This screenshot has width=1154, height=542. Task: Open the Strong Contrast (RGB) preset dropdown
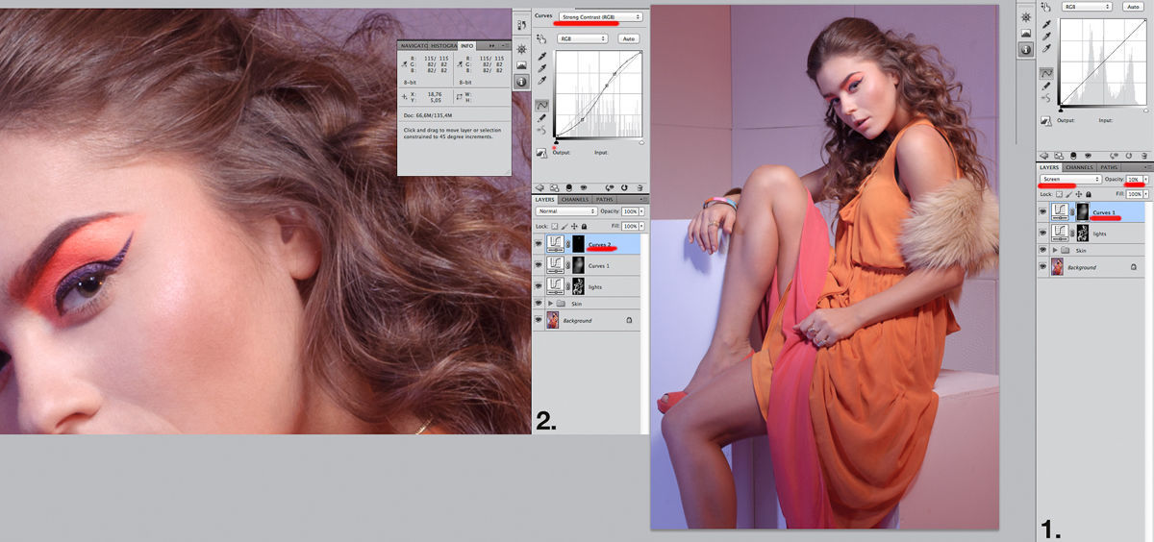(x=600, y=16)
